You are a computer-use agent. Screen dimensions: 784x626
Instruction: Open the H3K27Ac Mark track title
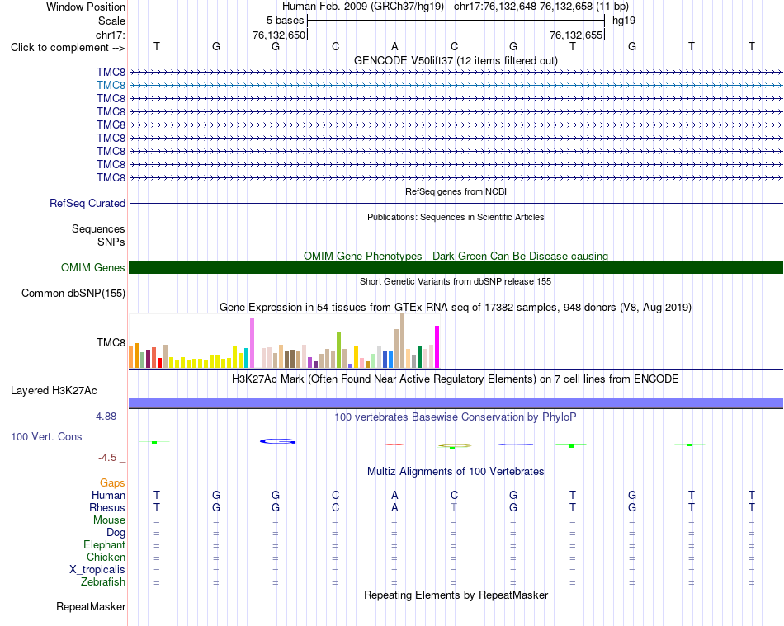(x=456, y=379)
